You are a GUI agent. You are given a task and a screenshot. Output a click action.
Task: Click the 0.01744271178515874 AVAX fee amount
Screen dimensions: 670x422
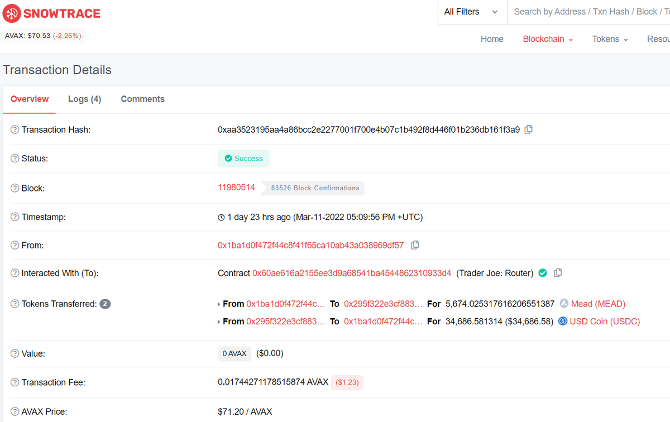click(273, 382)
